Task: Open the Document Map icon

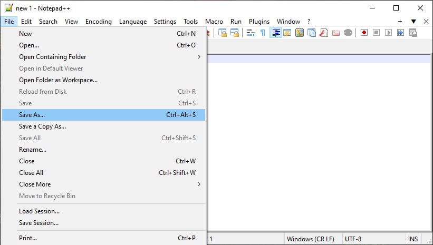Action: pyautogui.click(x=300, y=33)
